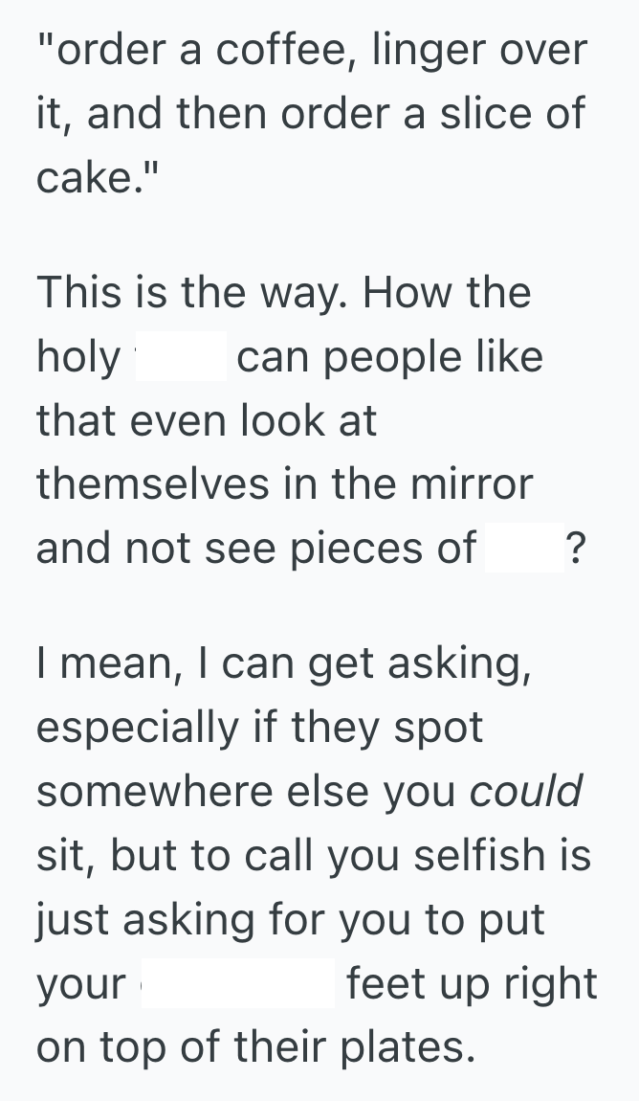This screenshot has height=1101, width=639.
Task: Click the quoted word "cake."
Action: click(92, 178)
